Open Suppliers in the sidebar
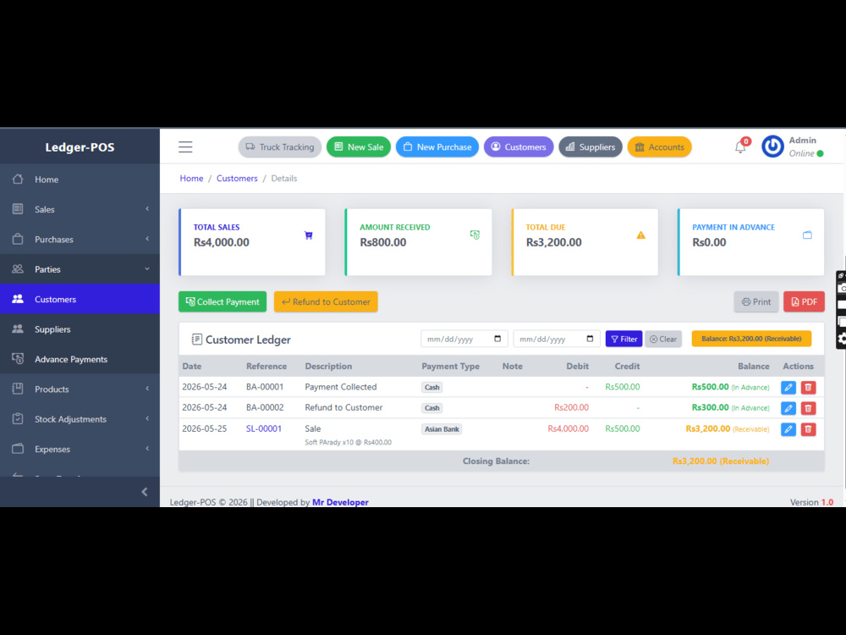The image size is (846, 635). [80, 329]
